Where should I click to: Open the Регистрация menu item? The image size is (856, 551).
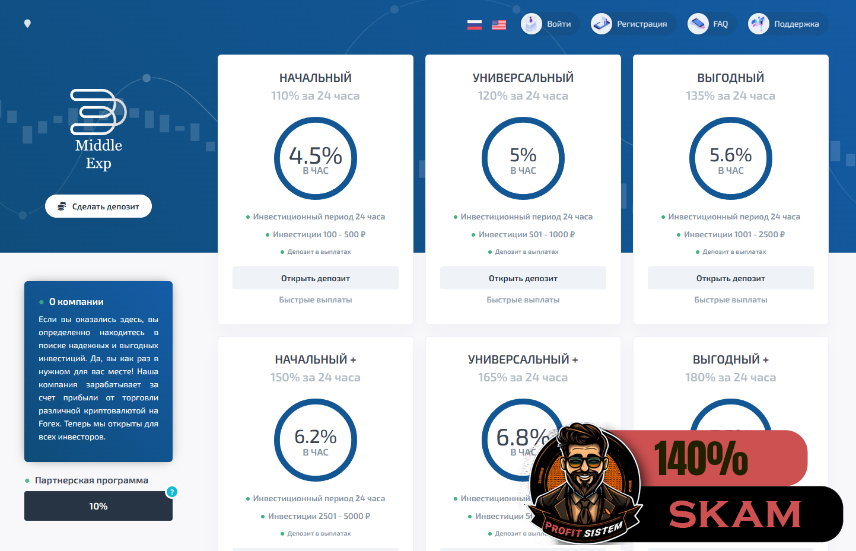[642, 24]
